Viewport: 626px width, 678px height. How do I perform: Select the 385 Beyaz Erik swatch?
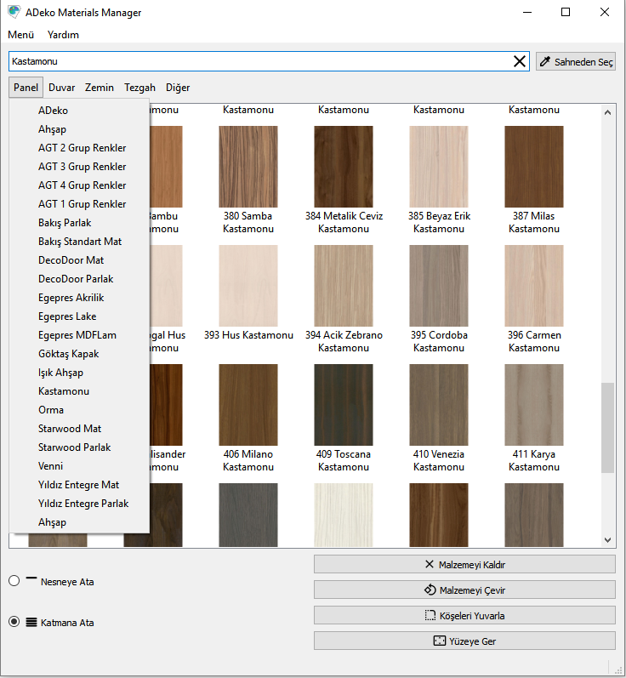pyautogui.click(x=439, y=167)
